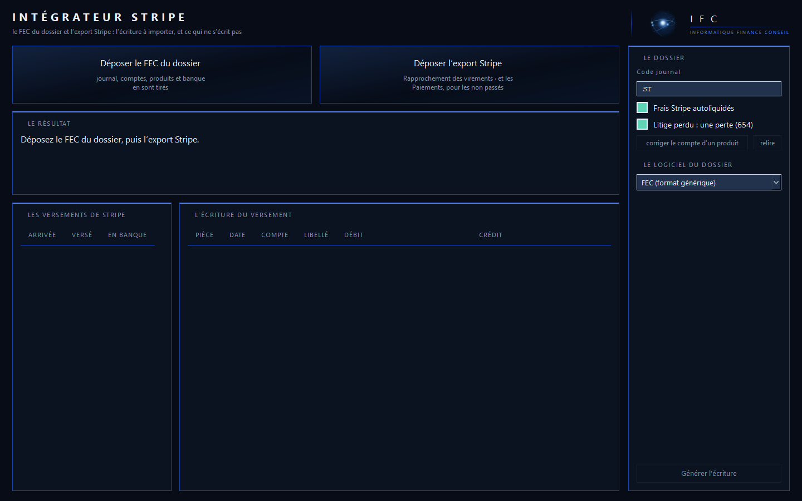Viewport: 802px width, 501px height.
Task: Click the Code journal input field
Action: [x=708, y=89]
